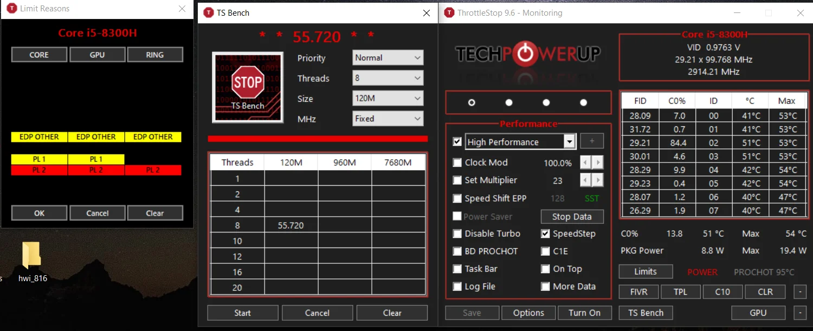Click the CORE button in Limit Reasons
Viewport: 813px width, 331px height.
(x=39, y=55)
